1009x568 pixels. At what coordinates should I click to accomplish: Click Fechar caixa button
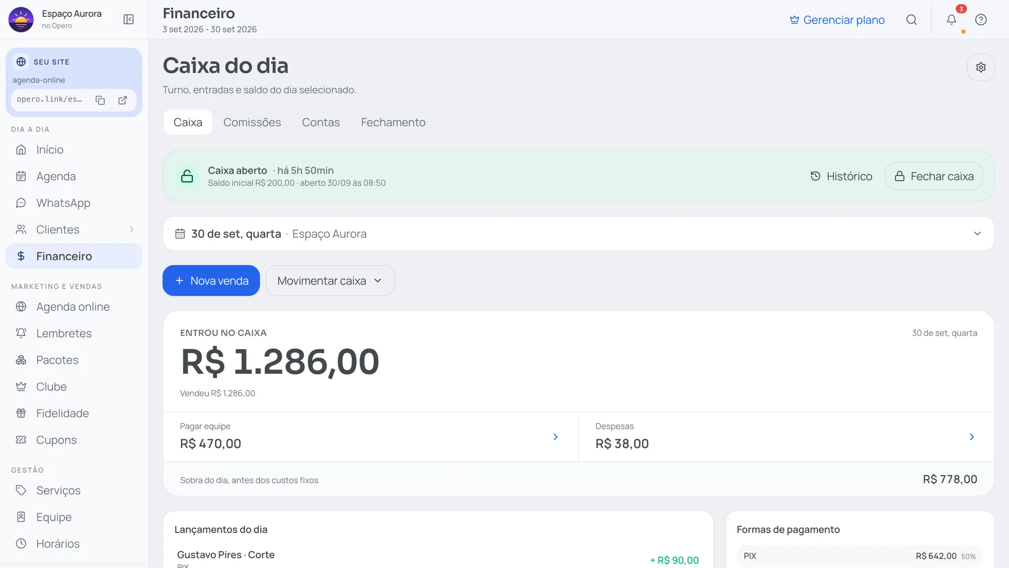pyautogui.click(x=934, y=176)
